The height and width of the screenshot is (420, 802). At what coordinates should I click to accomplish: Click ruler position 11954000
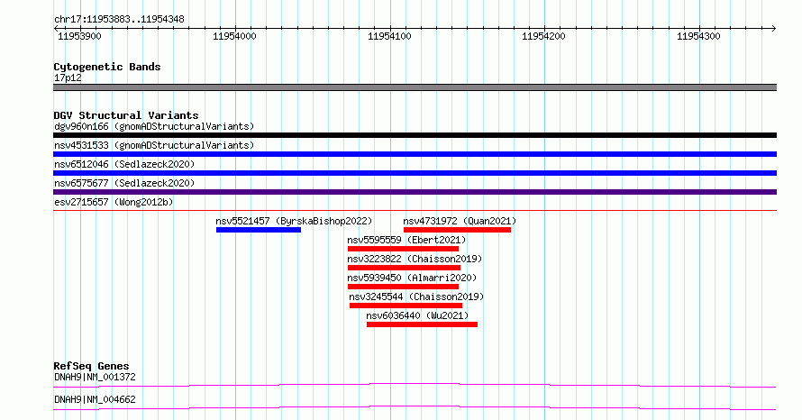[235, 36]
